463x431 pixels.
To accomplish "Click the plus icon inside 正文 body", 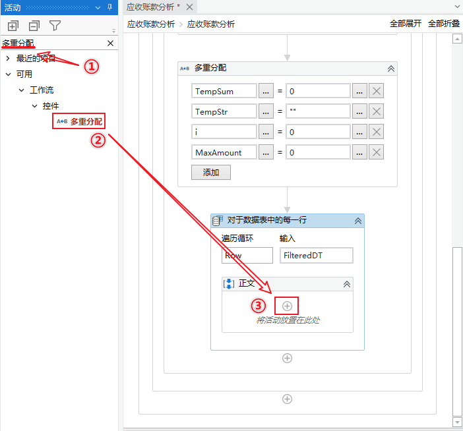I will click(287, 306).
